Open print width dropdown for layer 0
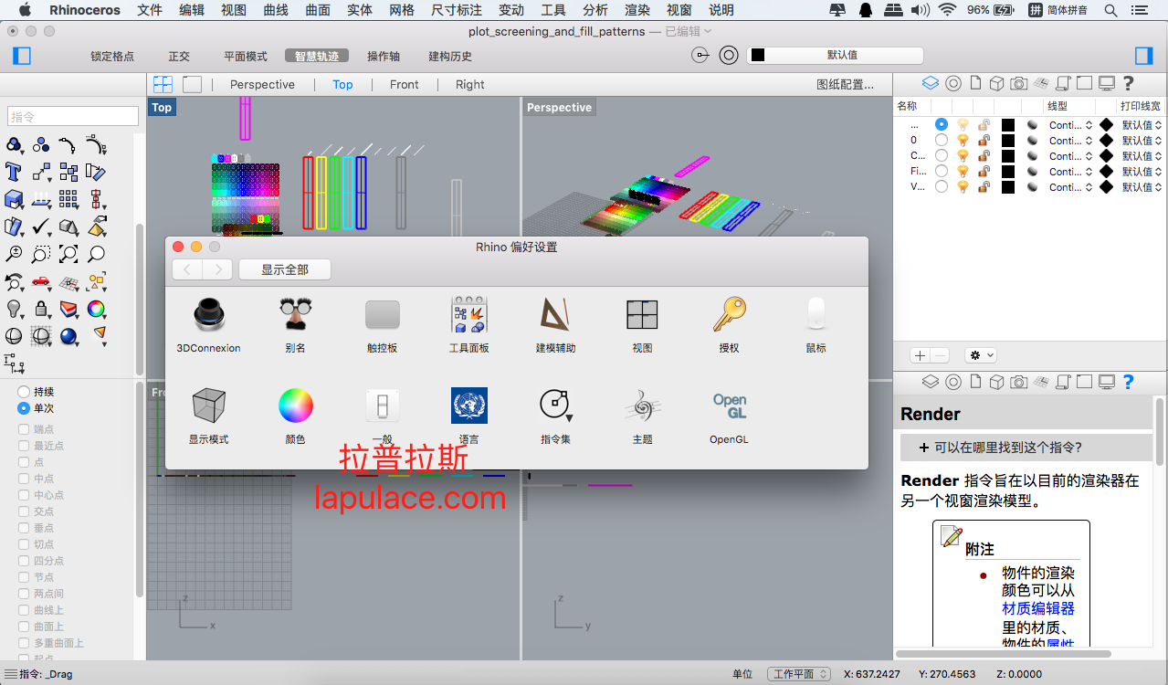1168x685 pixels. pyautogui.click(x=1142, y=141)
